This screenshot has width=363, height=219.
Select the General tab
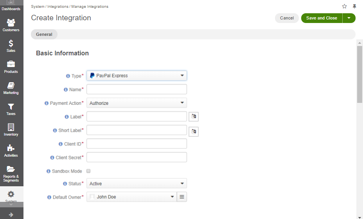(x=44, y=34)
